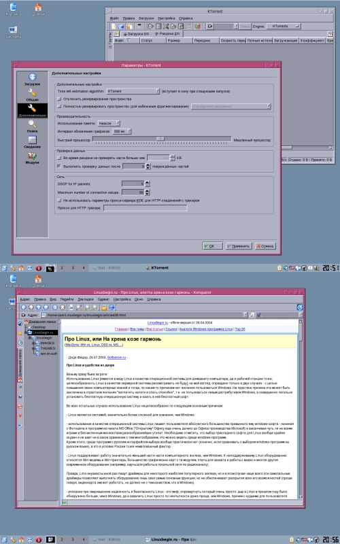The image size is (340, 544).
Task: Follow the Все статьи link
Action: (154, 329)
